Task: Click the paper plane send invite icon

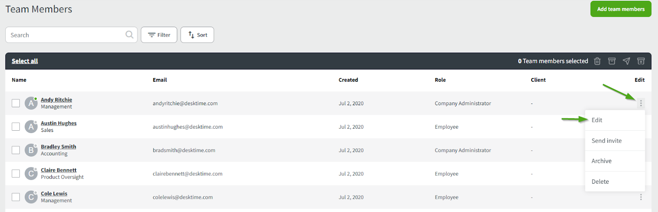Action: 626,61
